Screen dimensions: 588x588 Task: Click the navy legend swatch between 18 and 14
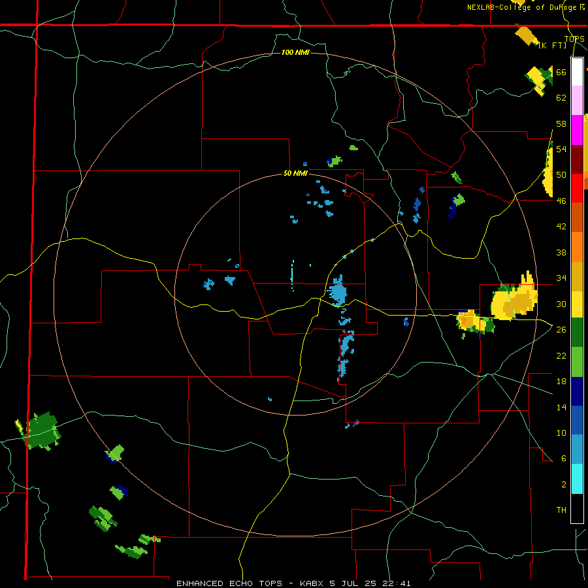point(577,391)
